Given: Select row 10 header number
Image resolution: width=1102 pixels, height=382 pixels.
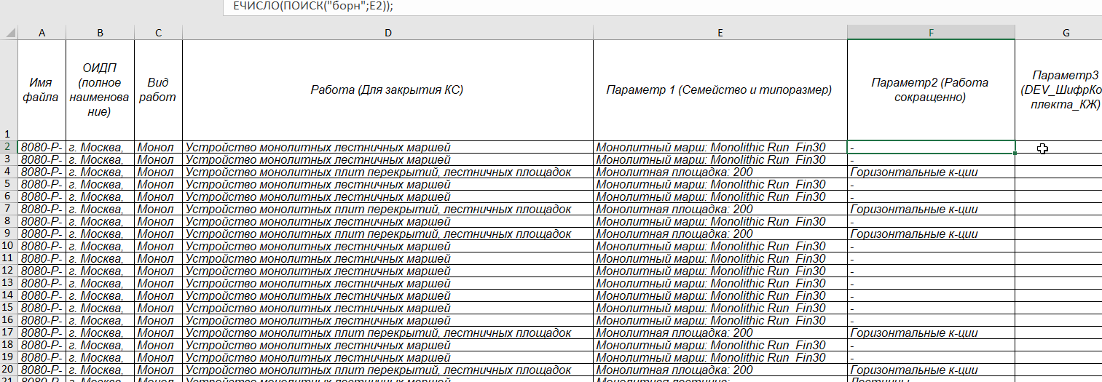Looking at the screenshot, I should (9, 246).
